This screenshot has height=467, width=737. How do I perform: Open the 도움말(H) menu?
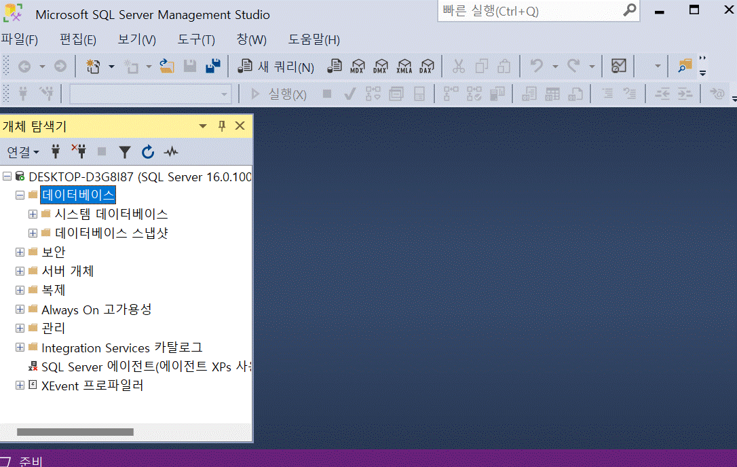314,39
